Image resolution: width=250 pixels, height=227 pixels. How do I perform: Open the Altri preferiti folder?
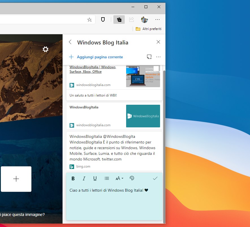(x=148, y=29)
